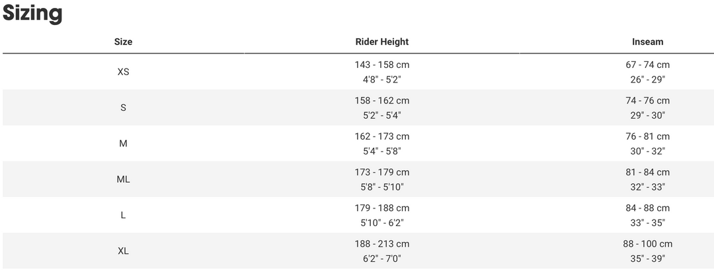
Task: Click the 173 - 179 cm height value
Action: click(x=381, y=172)
